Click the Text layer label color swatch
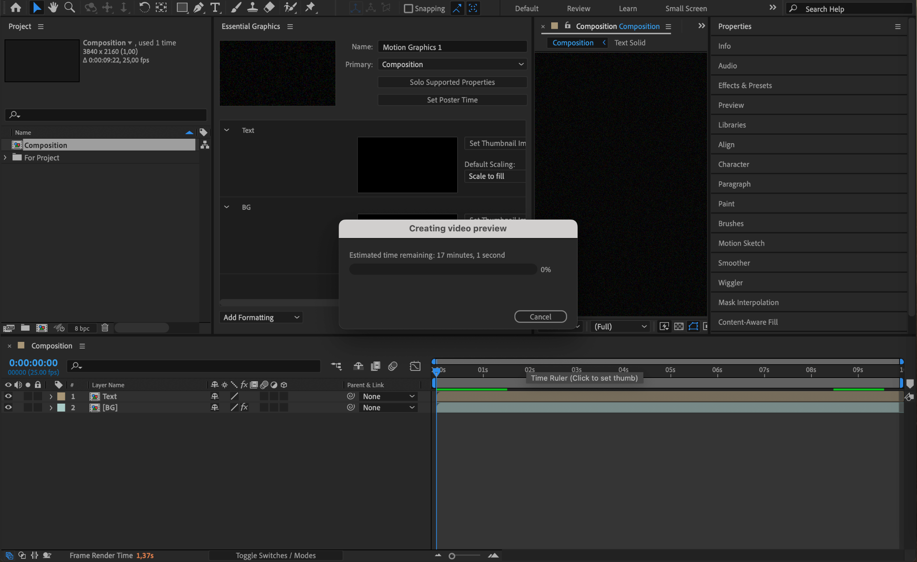917x562 pixels. click(61, 396)
